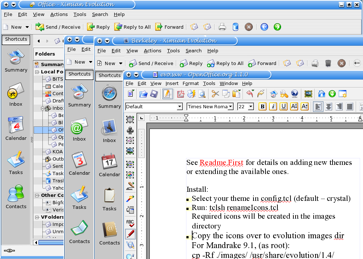Toggle Italic formatting in OpenOffice
Screen dimensions: 363x259
click(x=273, y=106)
